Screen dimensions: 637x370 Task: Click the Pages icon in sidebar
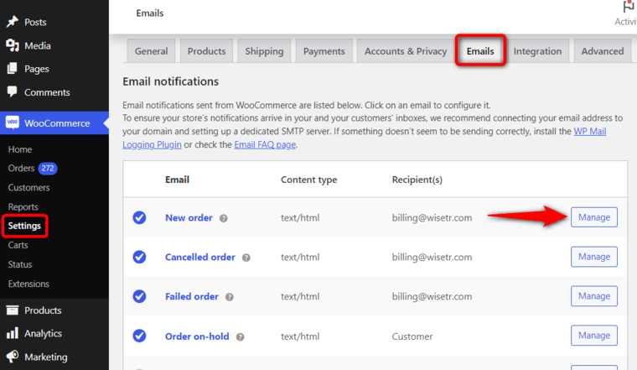(x=13, y=69)
